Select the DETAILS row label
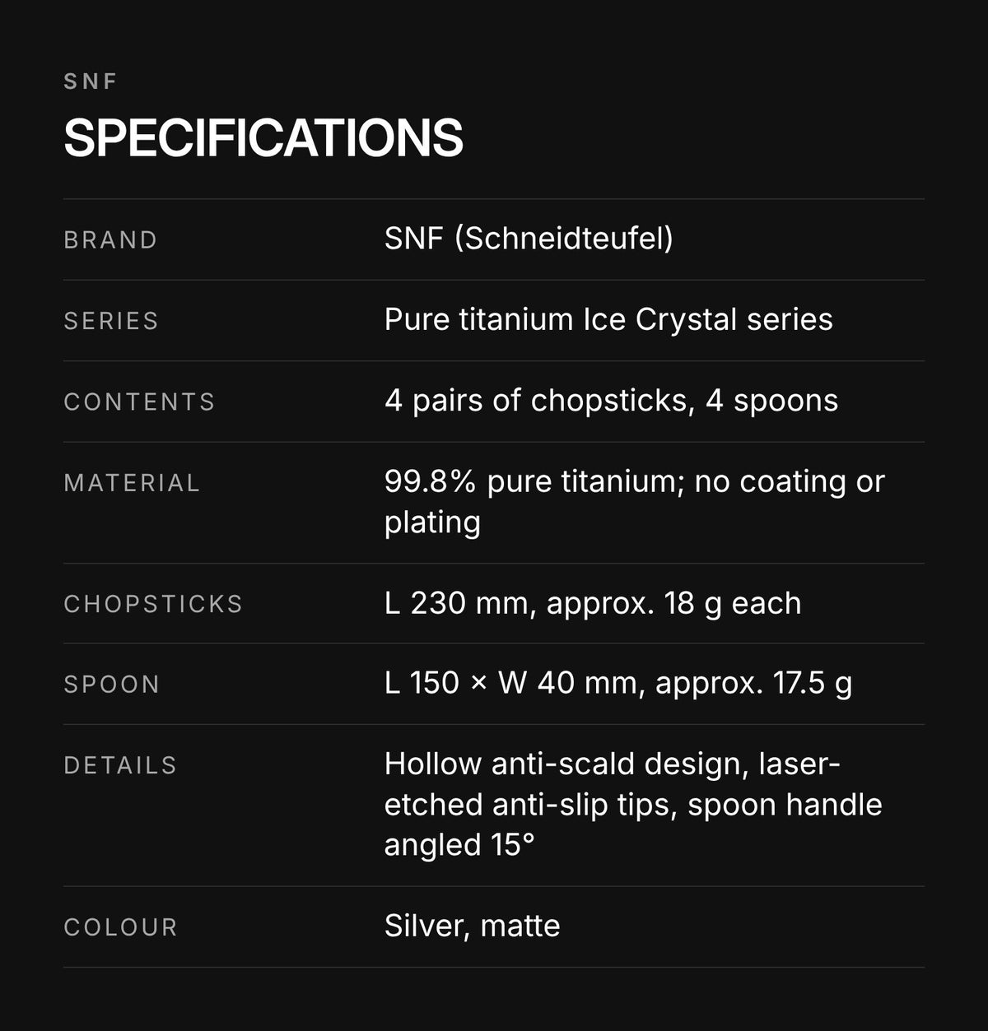Viewport: 988px width, 1031px height. click(120, 765)
